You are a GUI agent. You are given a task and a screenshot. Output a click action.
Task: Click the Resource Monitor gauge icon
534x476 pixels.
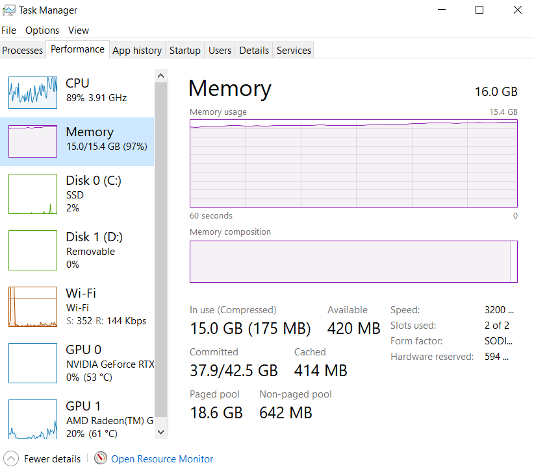click(100, 458)
